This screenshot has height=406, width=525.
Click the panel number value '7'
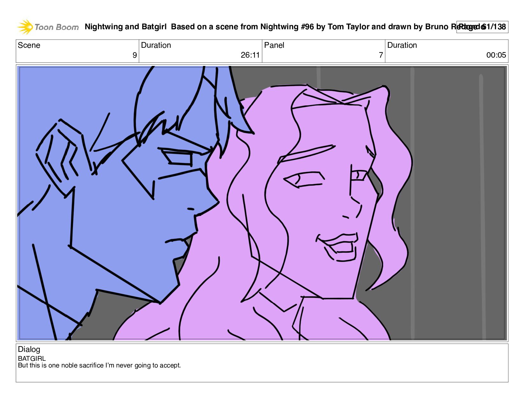pyautogui.click(x=381, y=55)
